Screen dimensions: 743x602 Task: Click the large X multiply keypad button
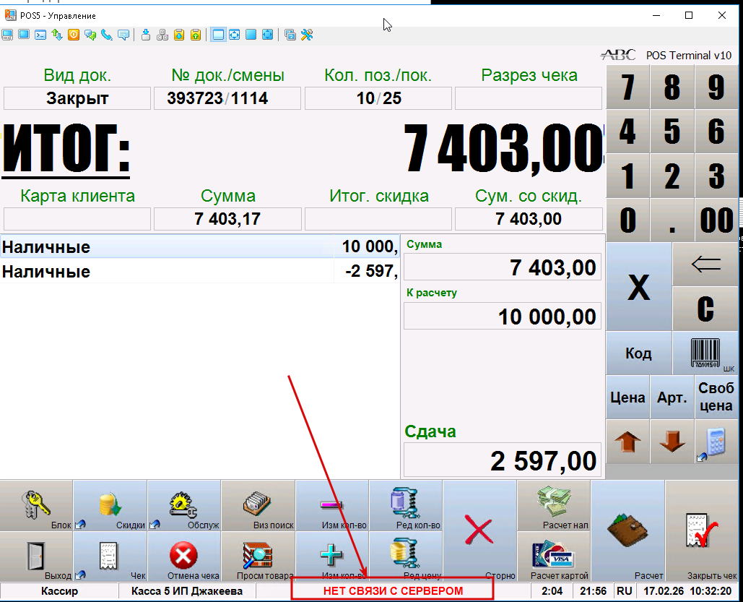639,286
